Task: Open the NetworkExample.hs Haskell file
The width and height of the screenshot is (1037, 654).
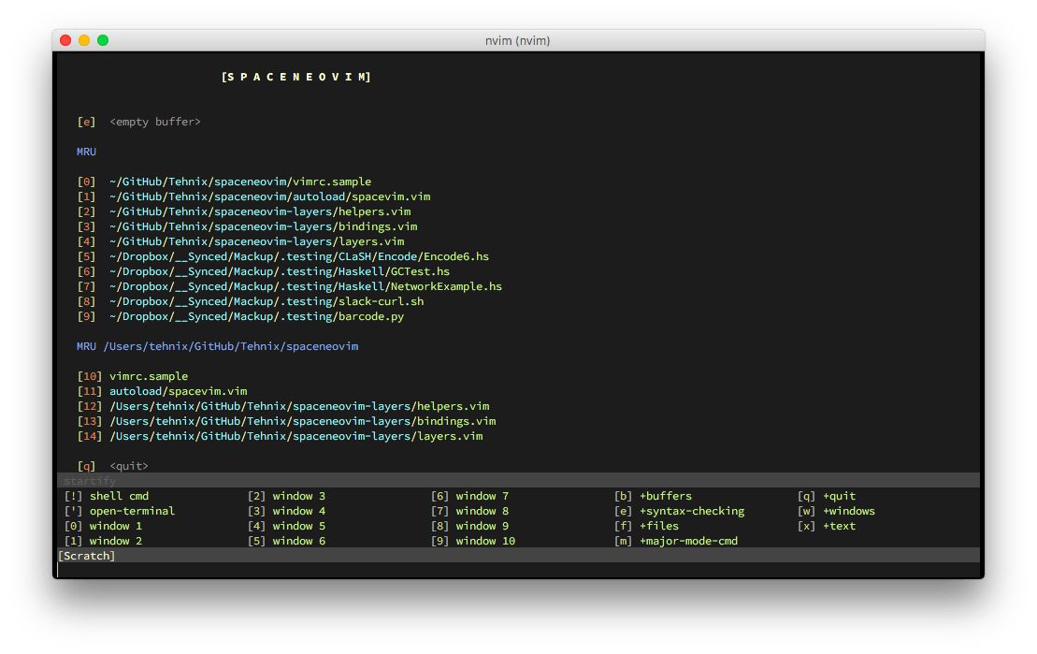Action: click(x=305, y=286)
